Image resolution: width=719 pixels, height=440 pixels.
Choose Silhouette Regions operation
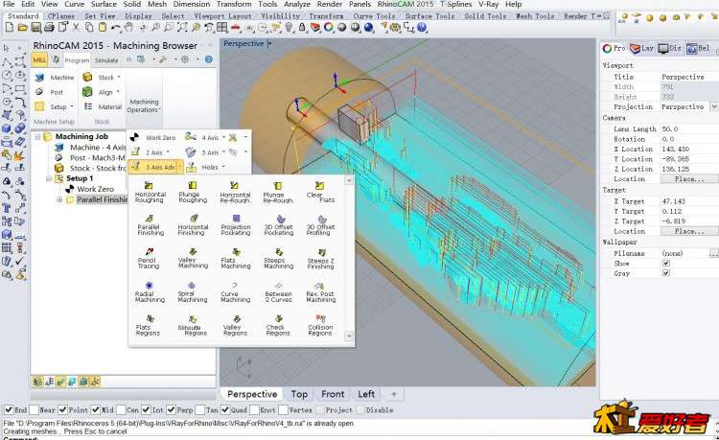[x=192, y=325]
